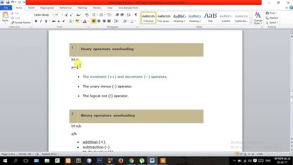Click the Save icon in quick access toolbar
293x165 pixels.
(8, 2)
